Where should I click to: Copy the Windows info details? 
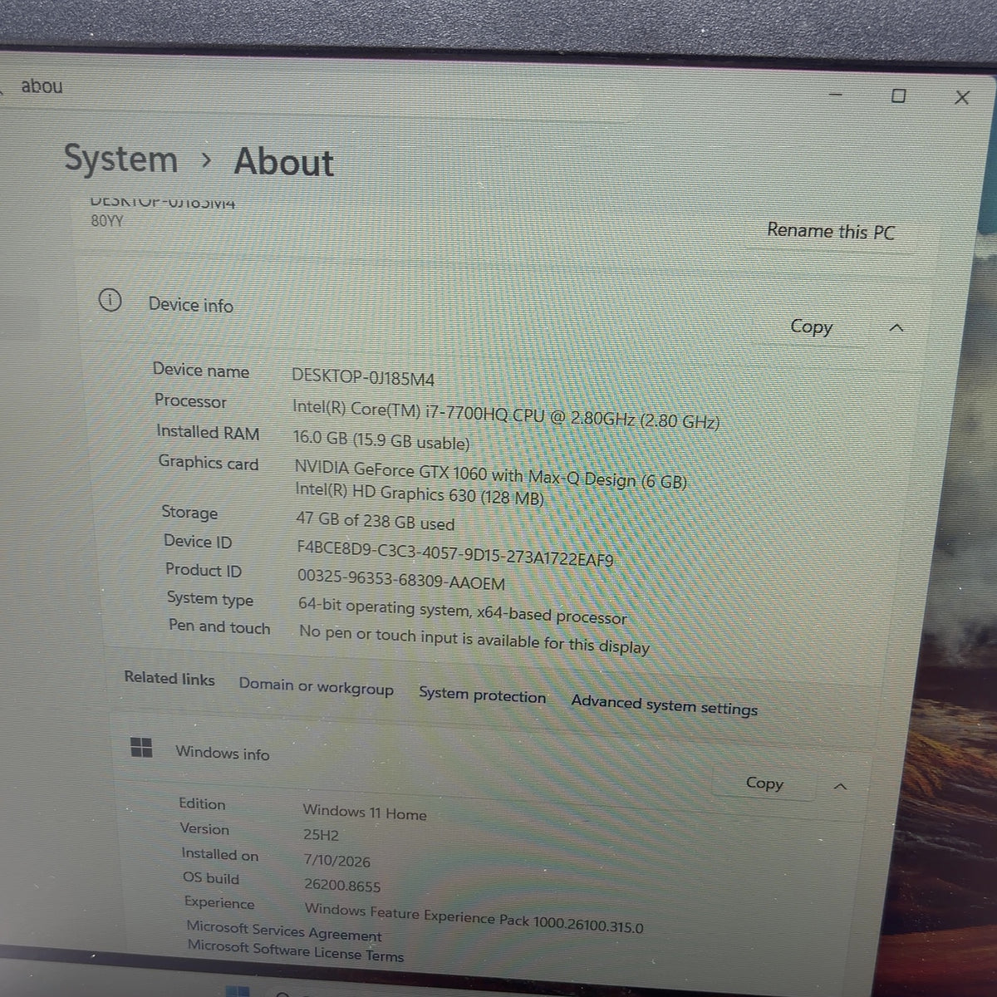[764, 783]
